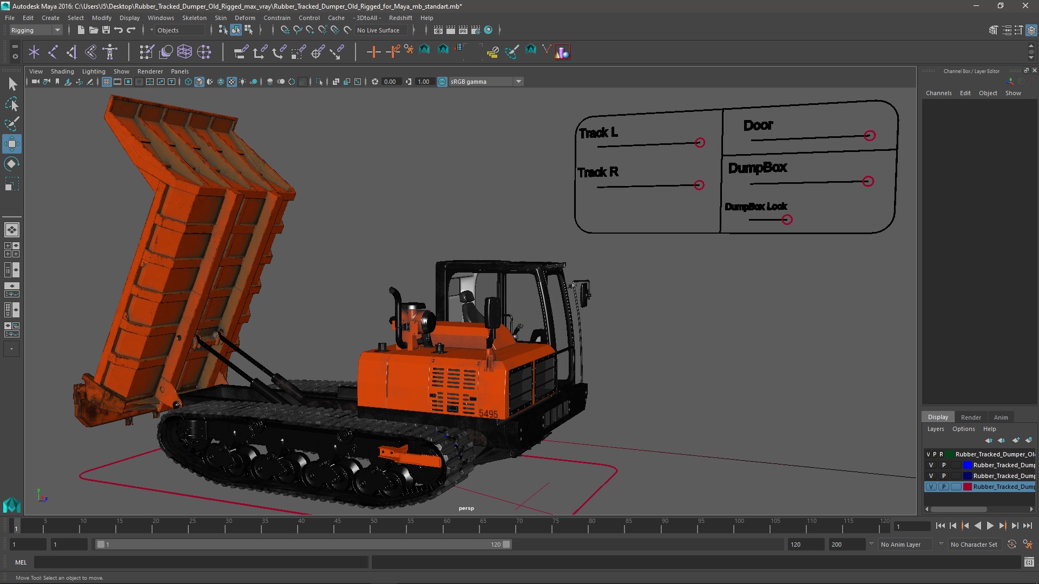1039x584 pixels.
Task: Activate the Lasso select tool
Action: pyautogui.click(x=12, y=104)
